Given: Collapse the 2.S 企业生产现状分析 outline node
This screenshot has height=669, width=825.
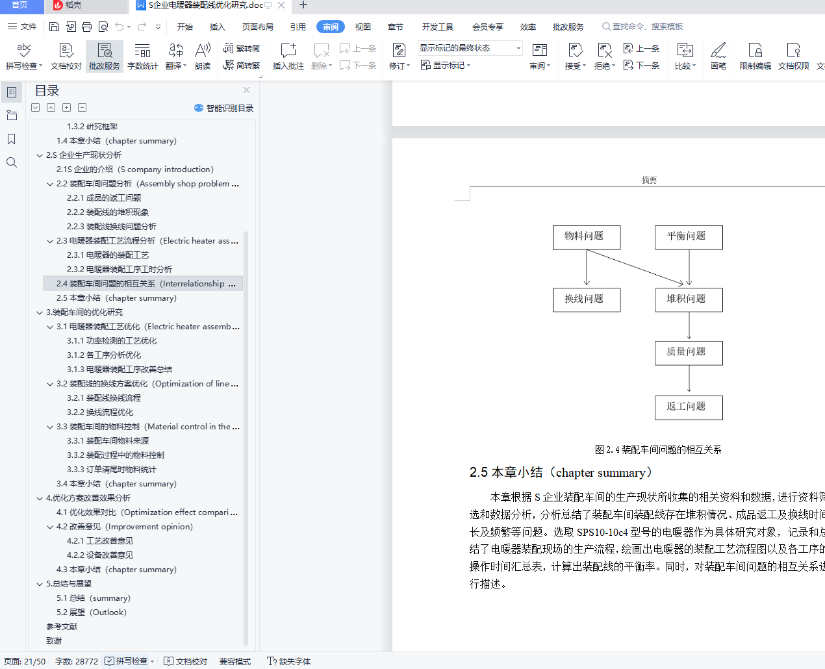Looking at the screenshot, I should 40,155.
